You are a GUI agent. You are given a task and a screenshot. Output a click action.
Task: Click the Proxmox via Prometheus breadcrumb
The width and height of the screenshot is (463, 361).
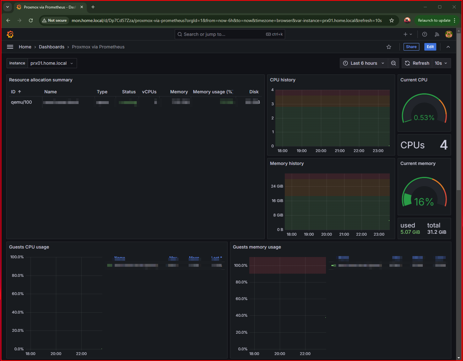click(98, 47)
